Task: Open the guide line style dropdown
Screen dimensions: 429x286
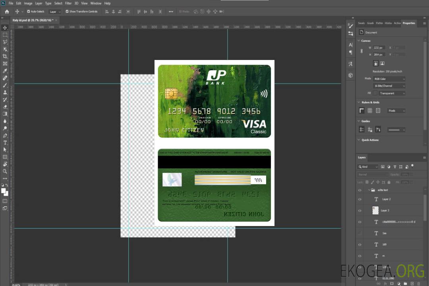Action: [x=396, y=130]
